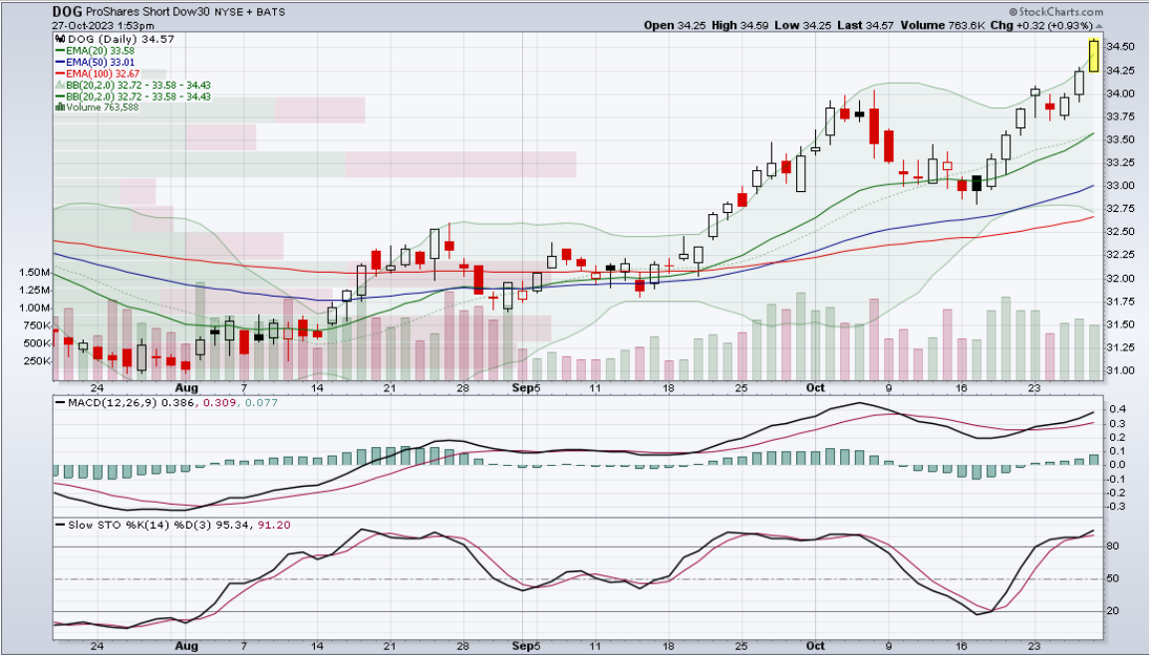Click the MACD signal value 0.309
The width and height of the screenshot is (1149, 656).
[217, 403]
